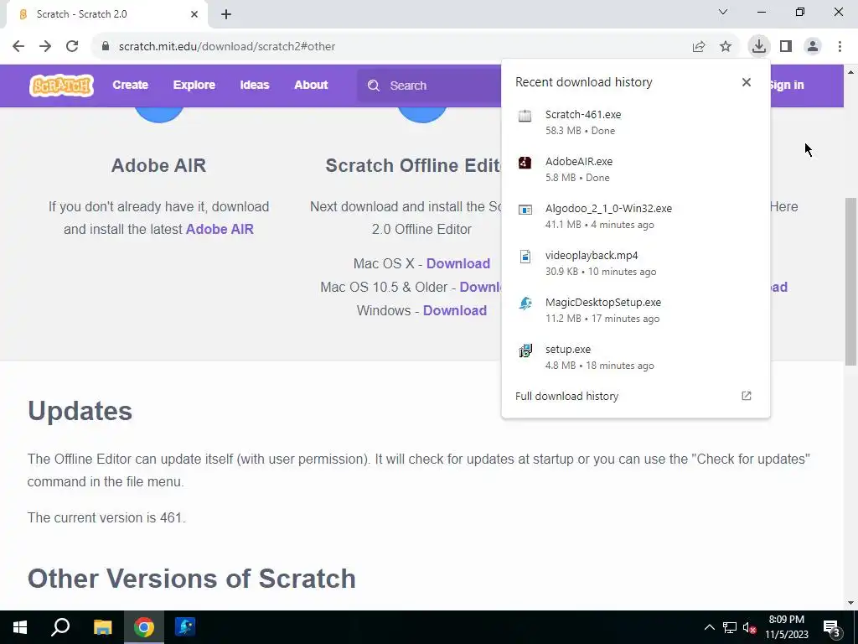Image resolution: width=858 pixels, height=644 pixels.
Task: Click the Chrome taskbar icon
Action: pyautogui.click(x=144, y=627)
